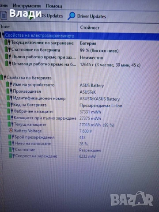Click the value 6232 mW
159x212 pixels.
point(87,156)
